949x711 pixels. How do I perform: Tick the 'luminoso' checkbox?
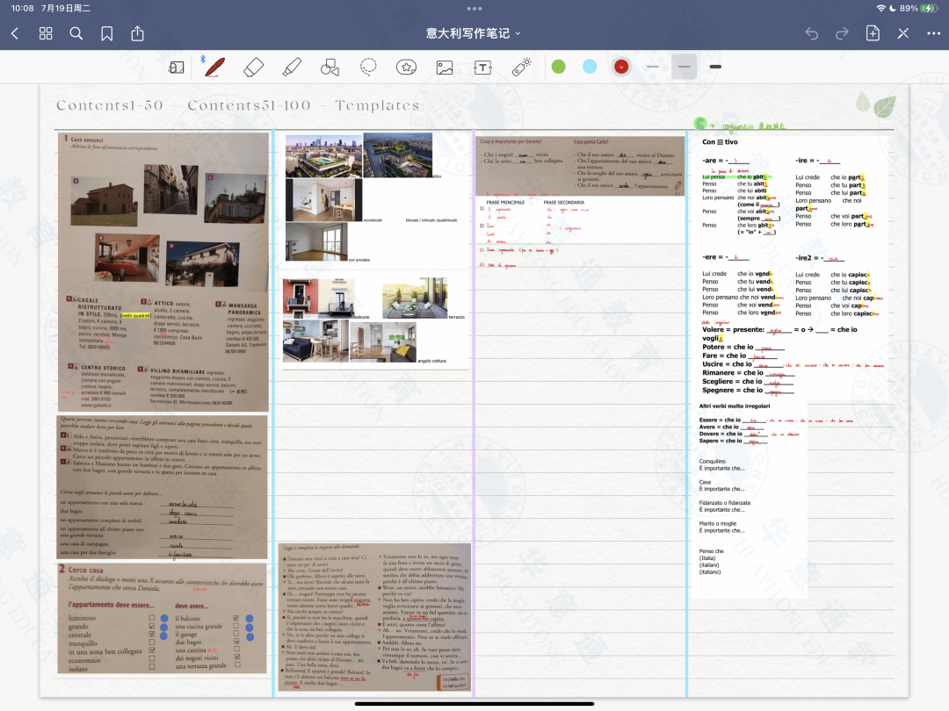point(152,618)
